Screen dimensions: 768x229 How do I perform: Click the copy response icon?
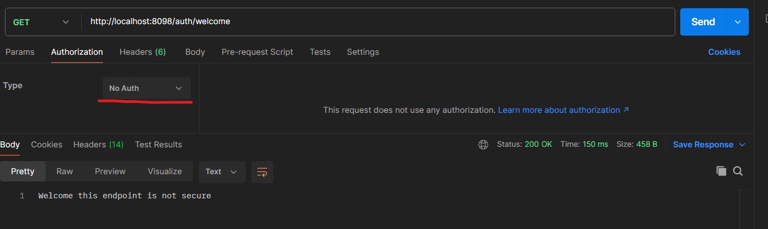721,171
